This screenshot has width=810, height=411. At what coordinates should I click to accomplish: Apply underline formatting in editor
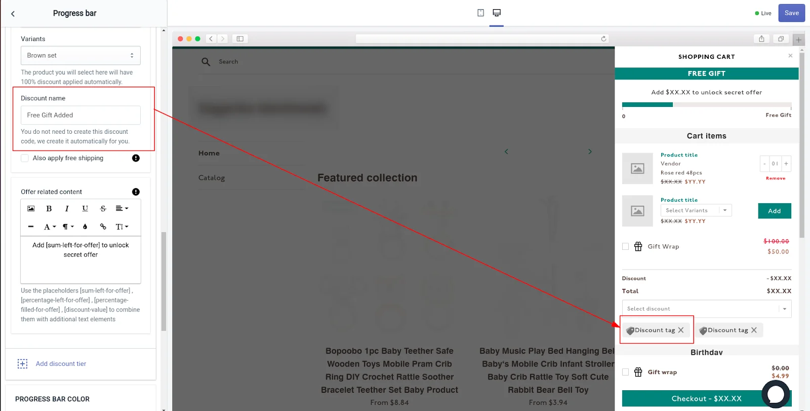85,208
